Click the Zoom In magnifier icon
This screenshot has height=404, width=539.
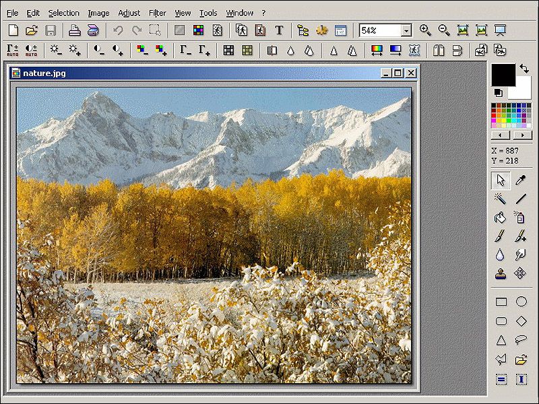425,30
